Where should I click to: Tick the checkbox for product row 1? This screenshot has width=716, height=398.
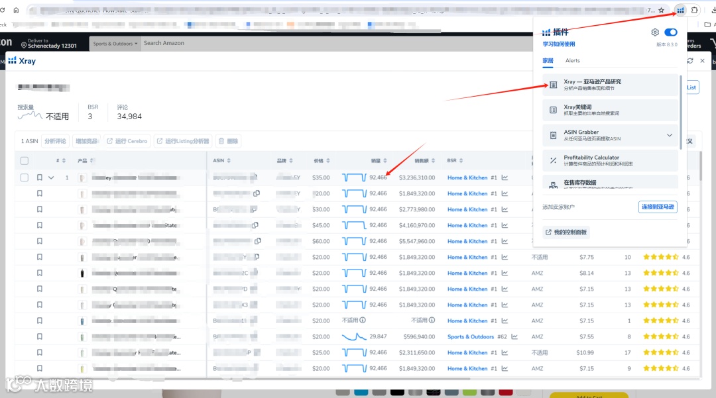[x=25, y=177]
